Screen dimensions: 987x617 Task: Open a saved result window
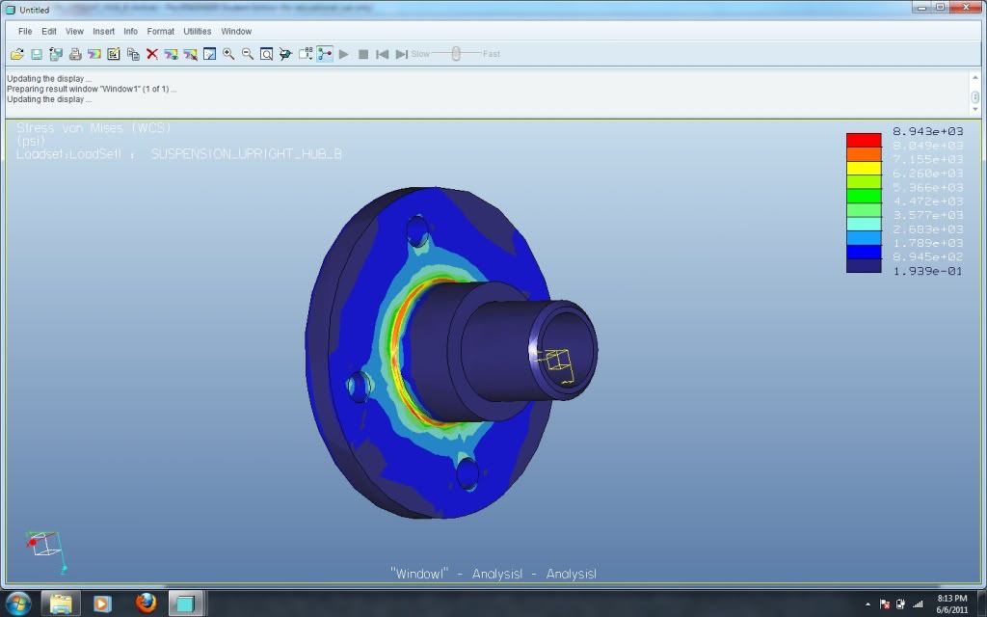tap(17, 54)
